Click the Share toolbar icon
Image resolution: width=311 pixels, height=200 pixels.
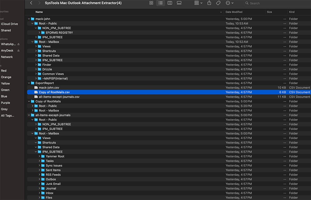click(209, 3)
